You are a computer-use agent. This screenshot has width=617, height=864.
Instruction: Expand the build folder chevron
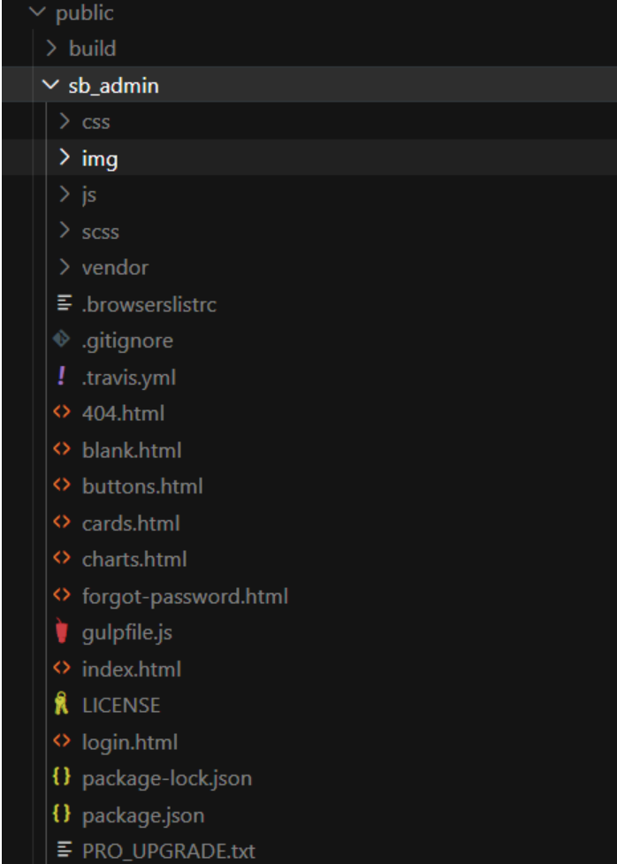(x=51, y=49)
